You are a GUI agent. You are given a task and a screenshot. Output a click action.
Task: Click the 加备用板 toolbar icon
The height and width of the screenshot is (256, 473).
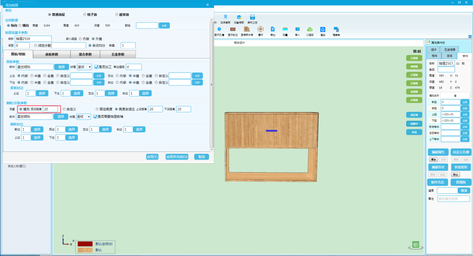coord(239,17)
